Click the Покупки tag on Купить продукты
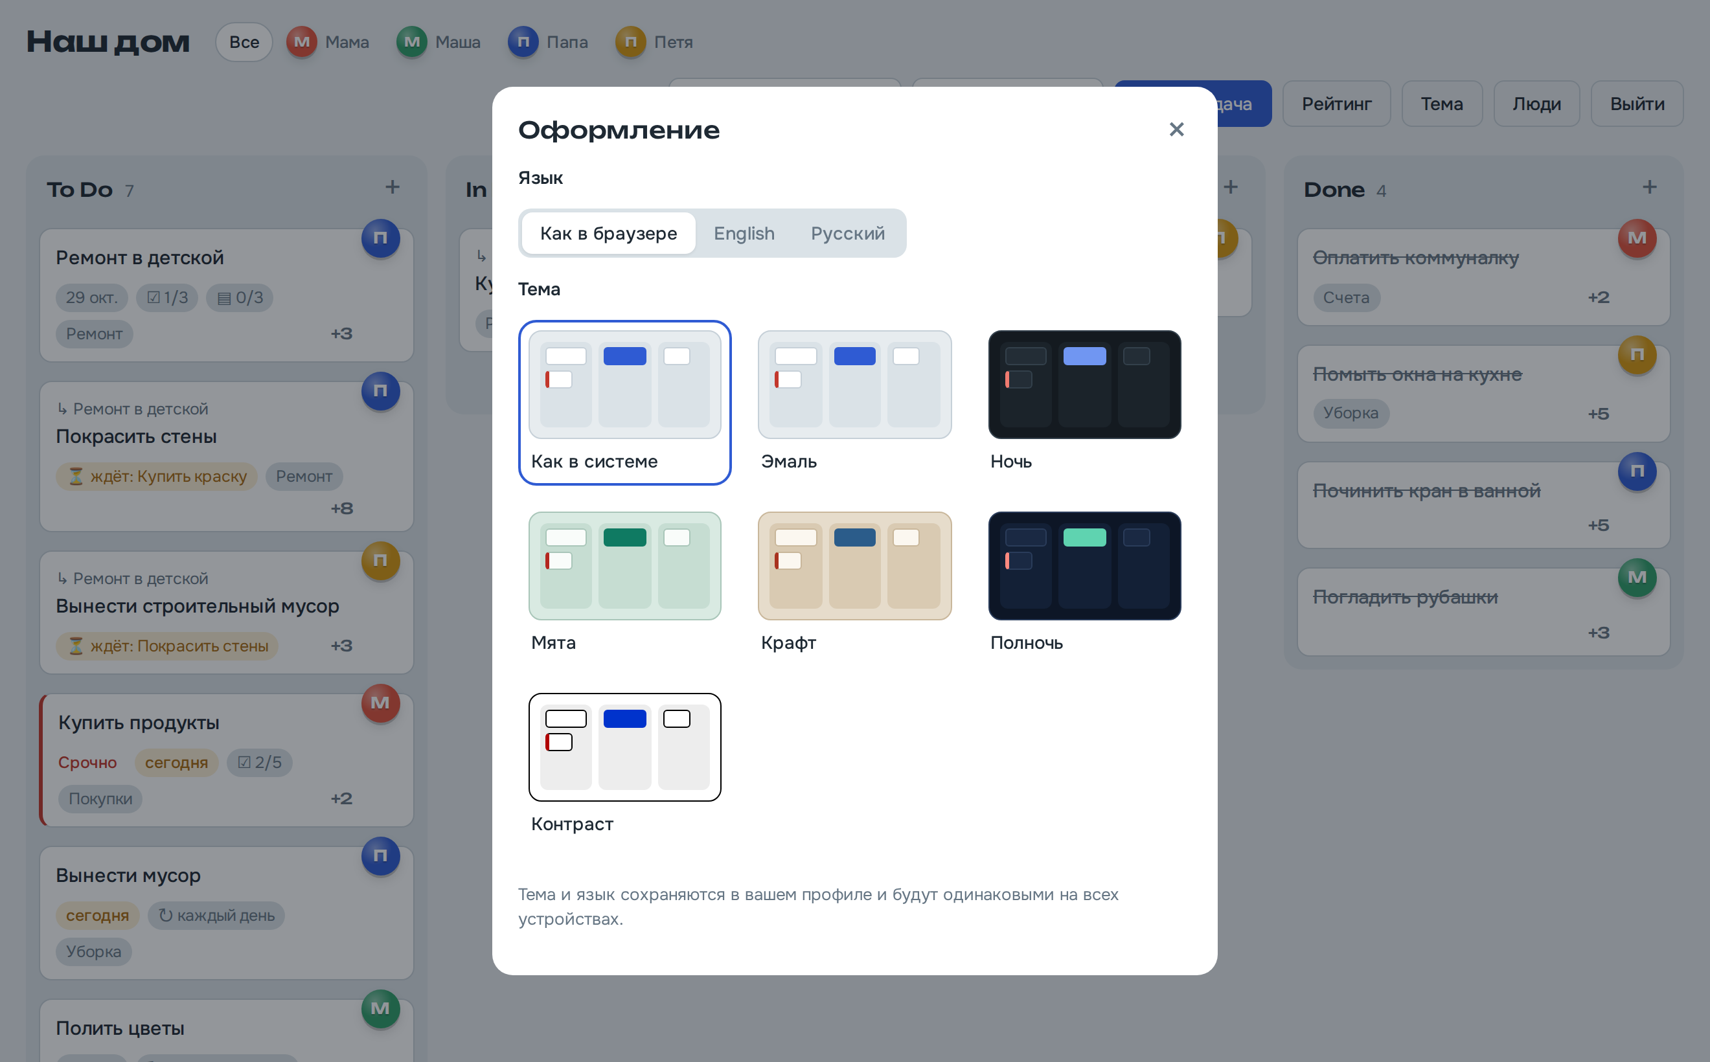 (x=100, y=798)
